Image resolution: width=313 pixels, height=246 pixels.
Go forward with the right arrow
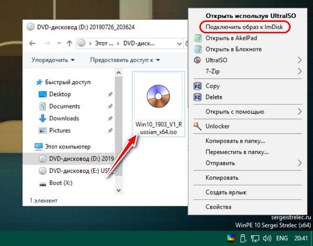tap(47, 43)
